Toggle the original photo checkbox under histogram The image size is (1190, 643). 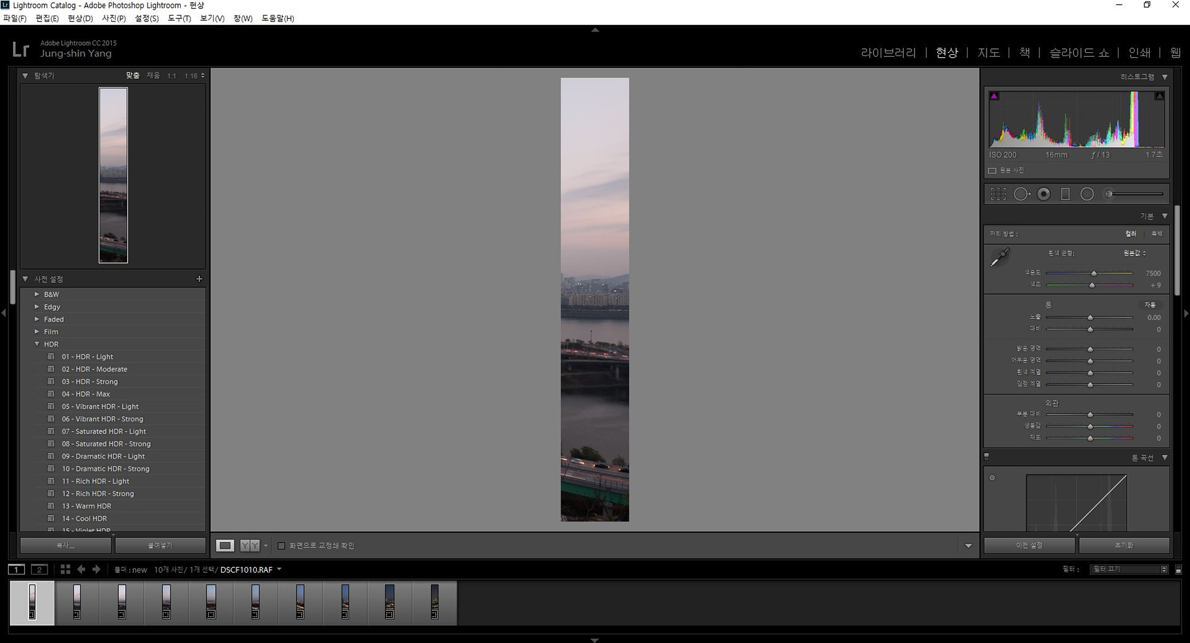992,171
